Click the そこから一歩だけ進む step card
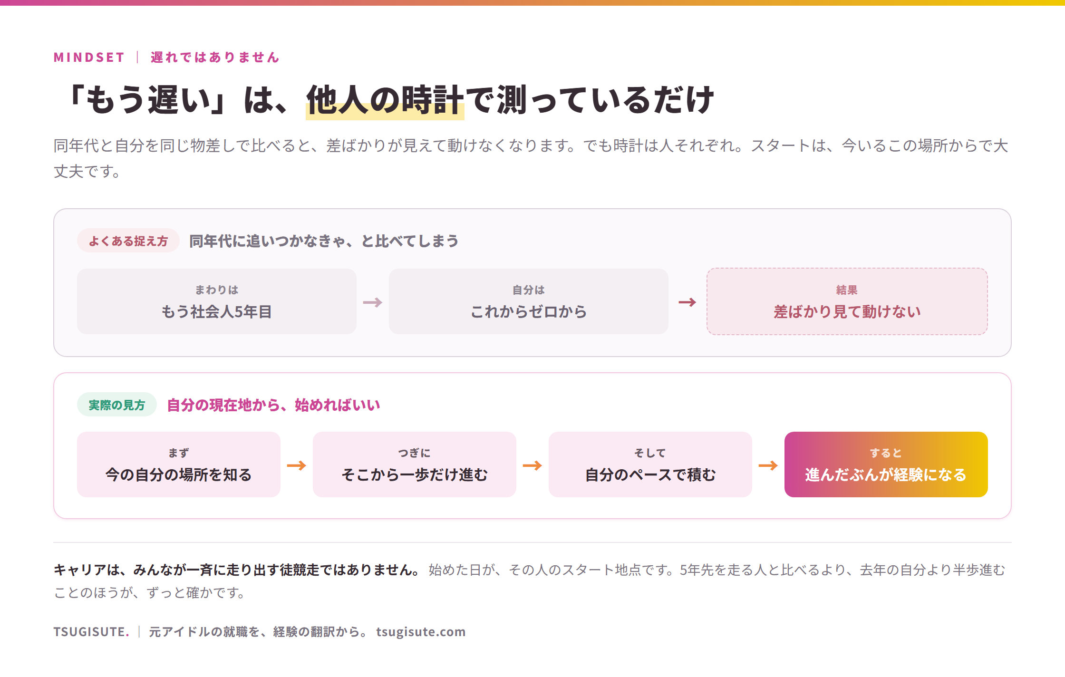This screenshot has height=677, width=1065. tap(415, 464)
